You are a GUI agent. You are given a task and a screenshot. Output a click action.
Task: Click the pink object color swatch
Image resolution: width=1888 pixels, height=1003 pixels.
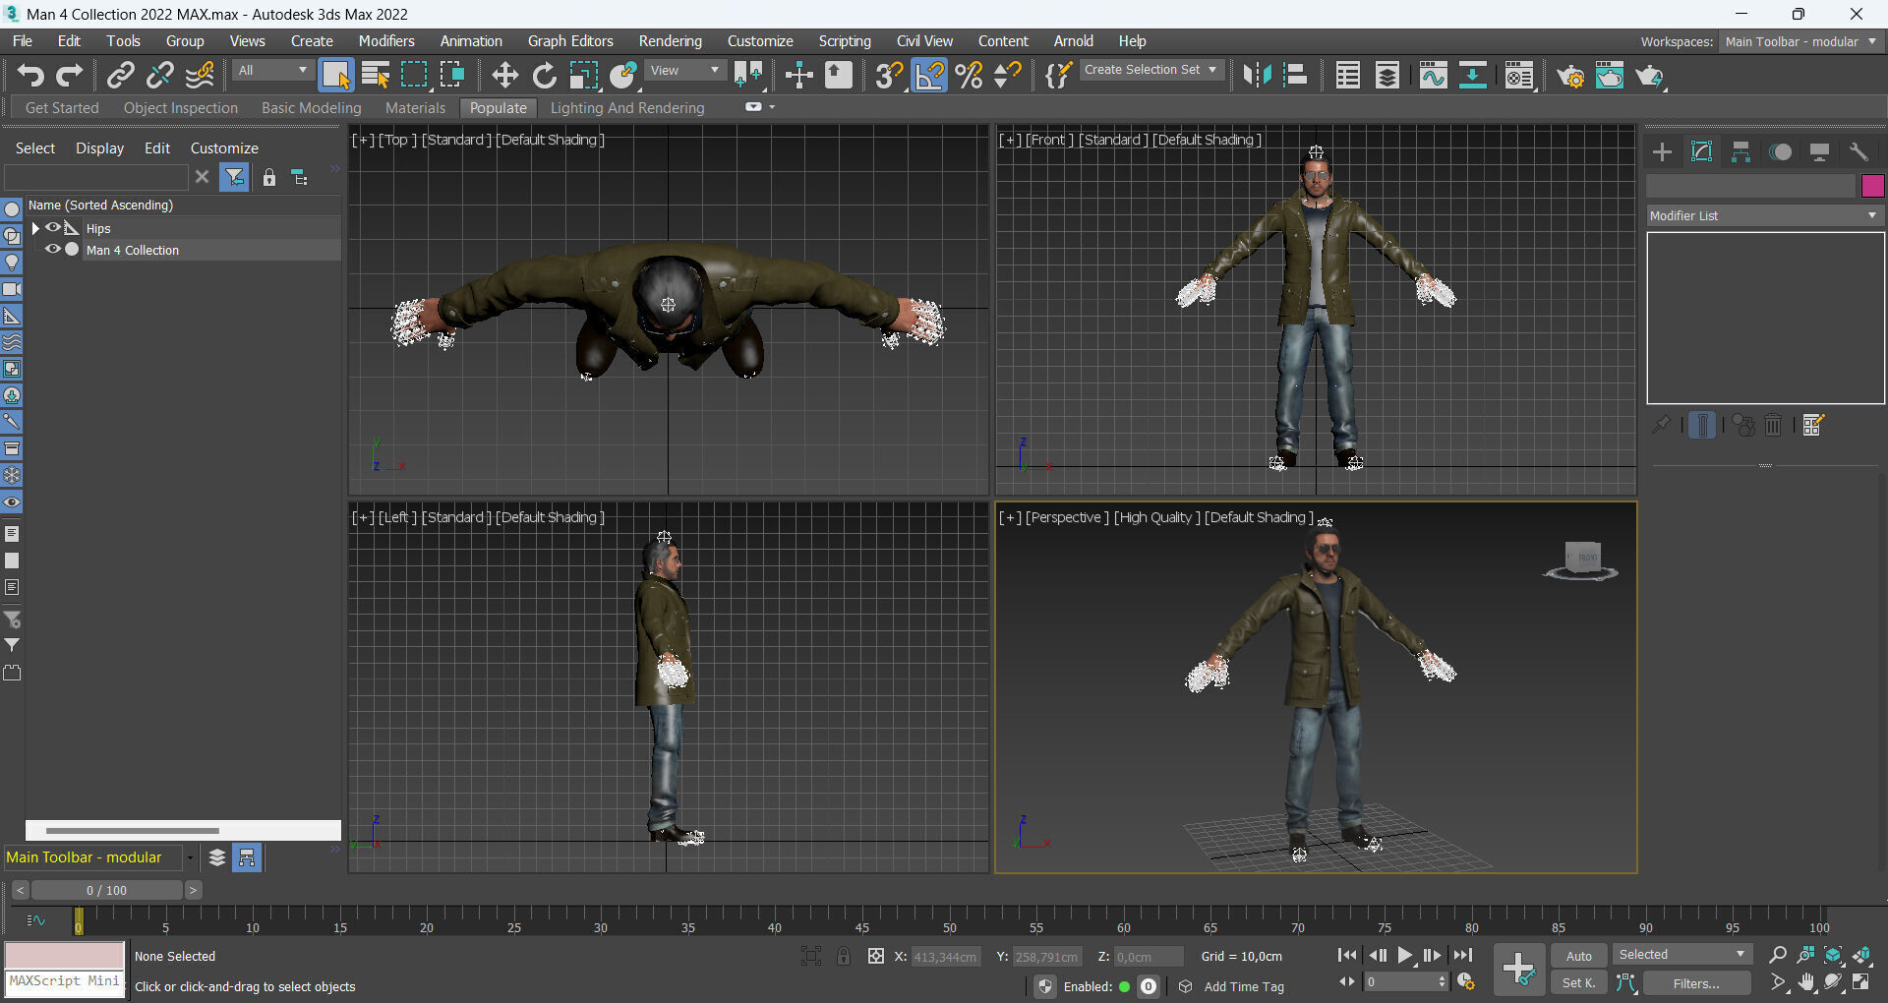pyautogui.click(x=1872, y=185)
